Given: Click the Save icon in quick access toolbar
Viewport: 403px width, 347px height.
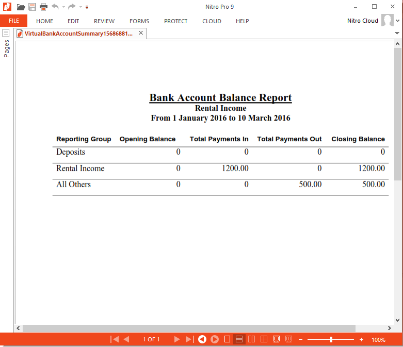Looking at the screenshot, I should click(32, 7).
